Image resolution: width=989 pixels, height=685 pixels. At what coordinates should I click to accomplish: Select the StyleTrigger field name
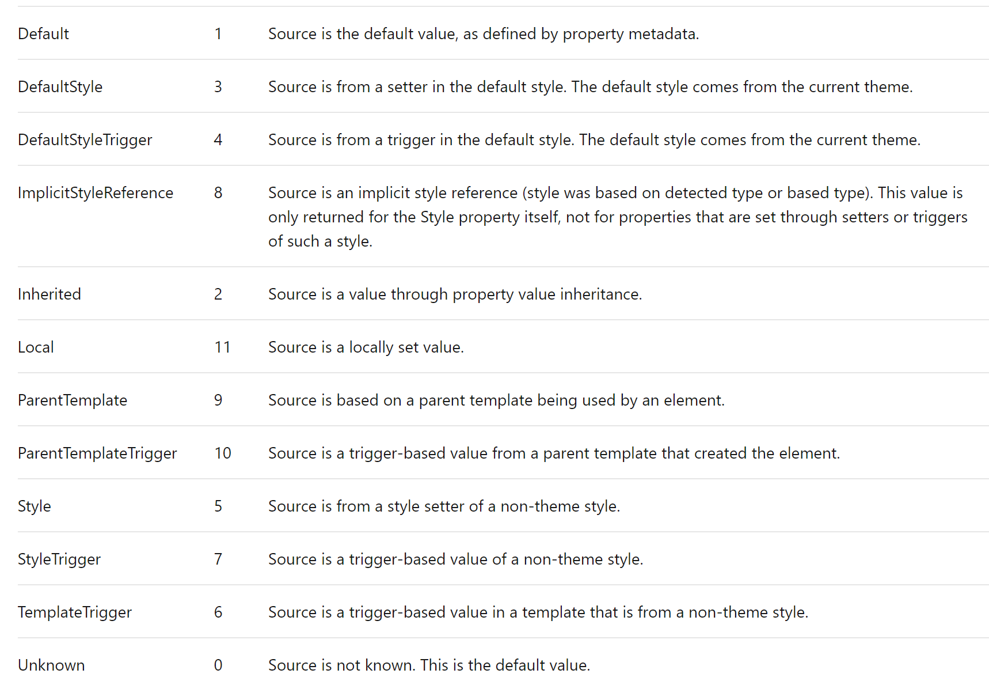click(59, 559)
